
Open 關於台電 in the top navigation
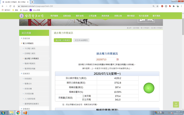pos(80,16)
